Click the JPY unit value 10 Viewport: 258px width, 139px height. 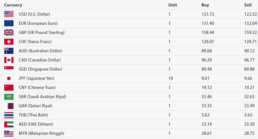[x=171, y=78]
